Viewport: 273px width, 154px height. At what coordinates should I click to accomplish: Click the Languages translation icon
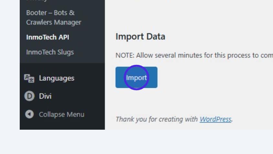(x=29, y=78)
